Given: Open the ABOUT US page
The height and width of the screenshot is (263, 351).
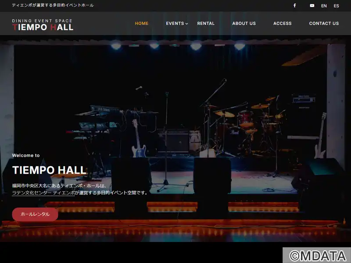Looking at the screenshot, I should click(x=244, y=23).
